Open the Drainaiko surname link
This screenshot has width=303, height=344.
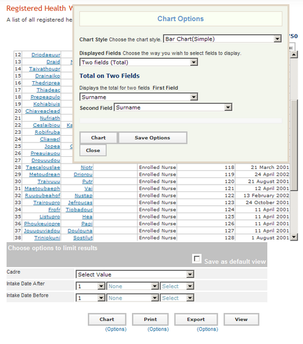(48, 76)
